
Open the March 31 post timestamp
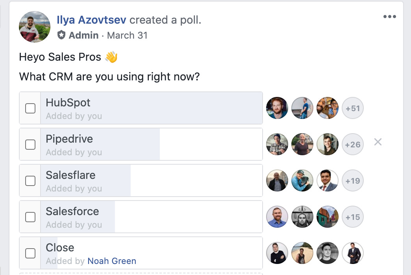point(127,35)
